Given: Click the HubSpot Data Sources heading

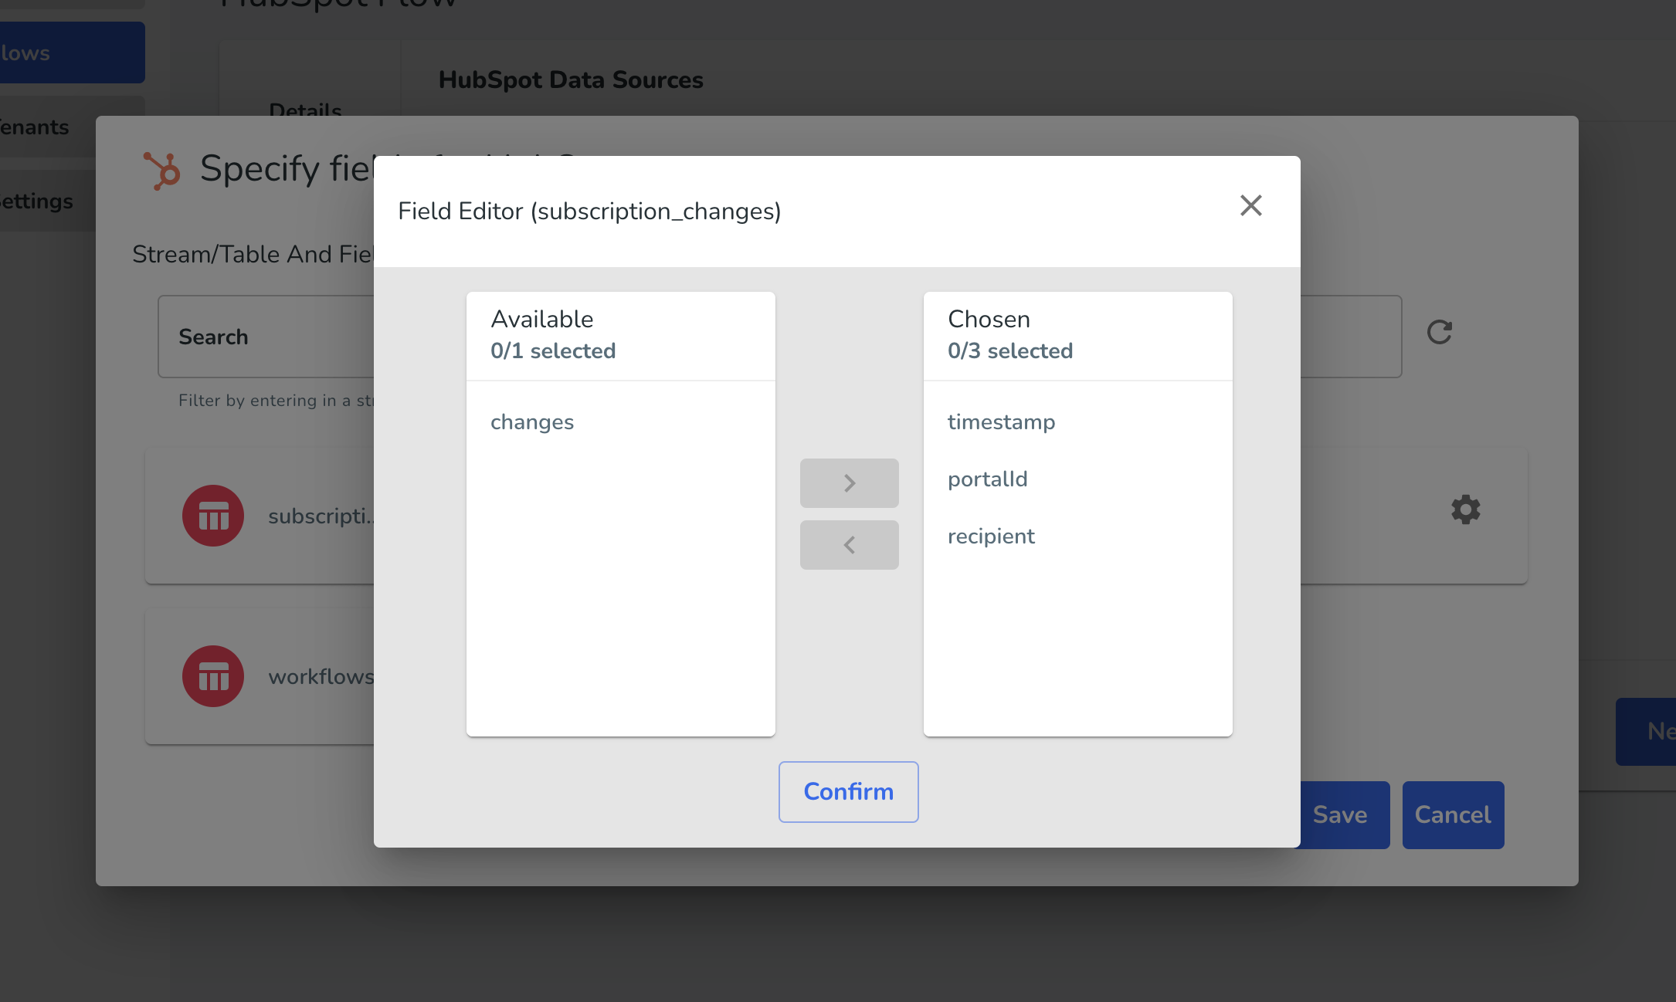Looking at the screenshot, I should coord(571,80).
